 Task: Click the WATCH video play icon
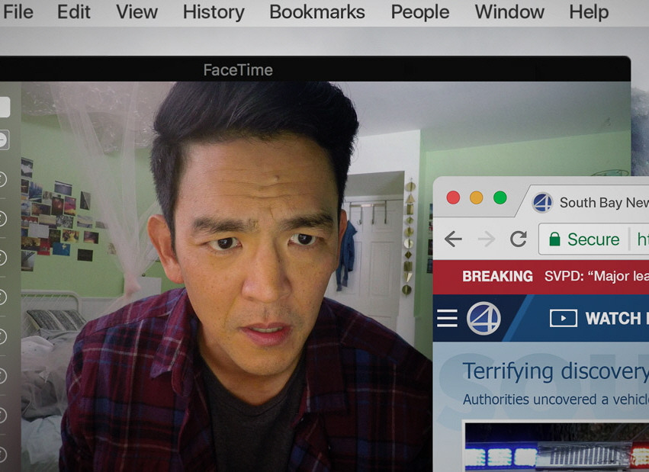click(x=564, y=318)
